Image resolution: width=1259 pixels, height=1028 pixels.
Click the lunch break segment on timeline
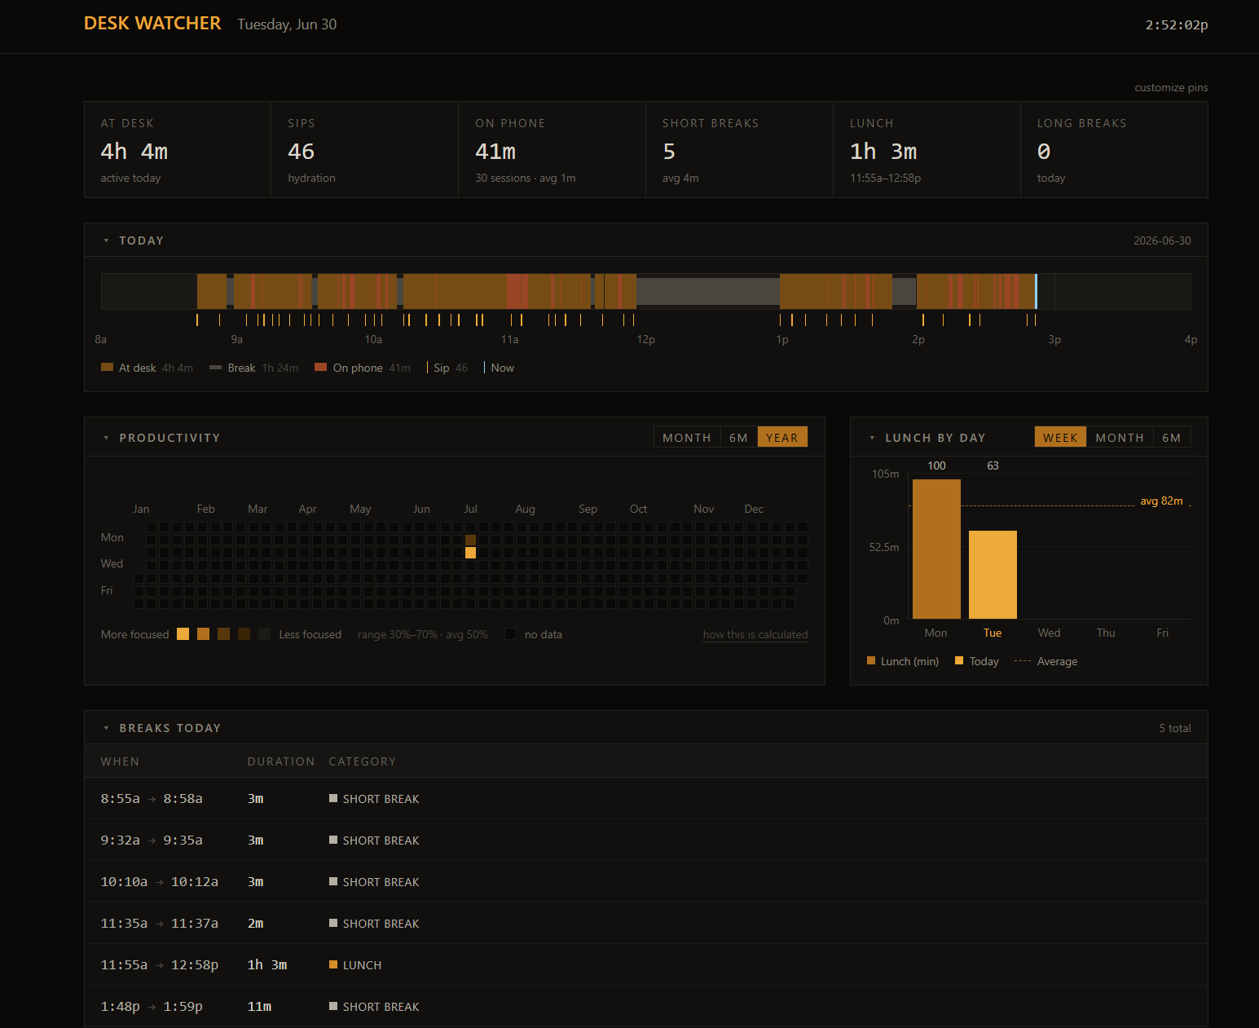[x=707, y=291]
